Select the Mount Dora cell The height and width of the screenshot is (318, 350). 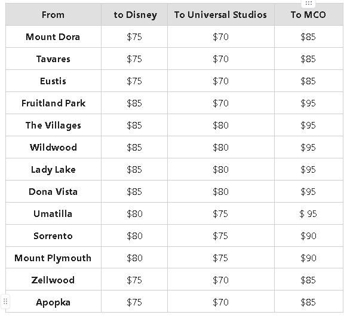[53, 36]
